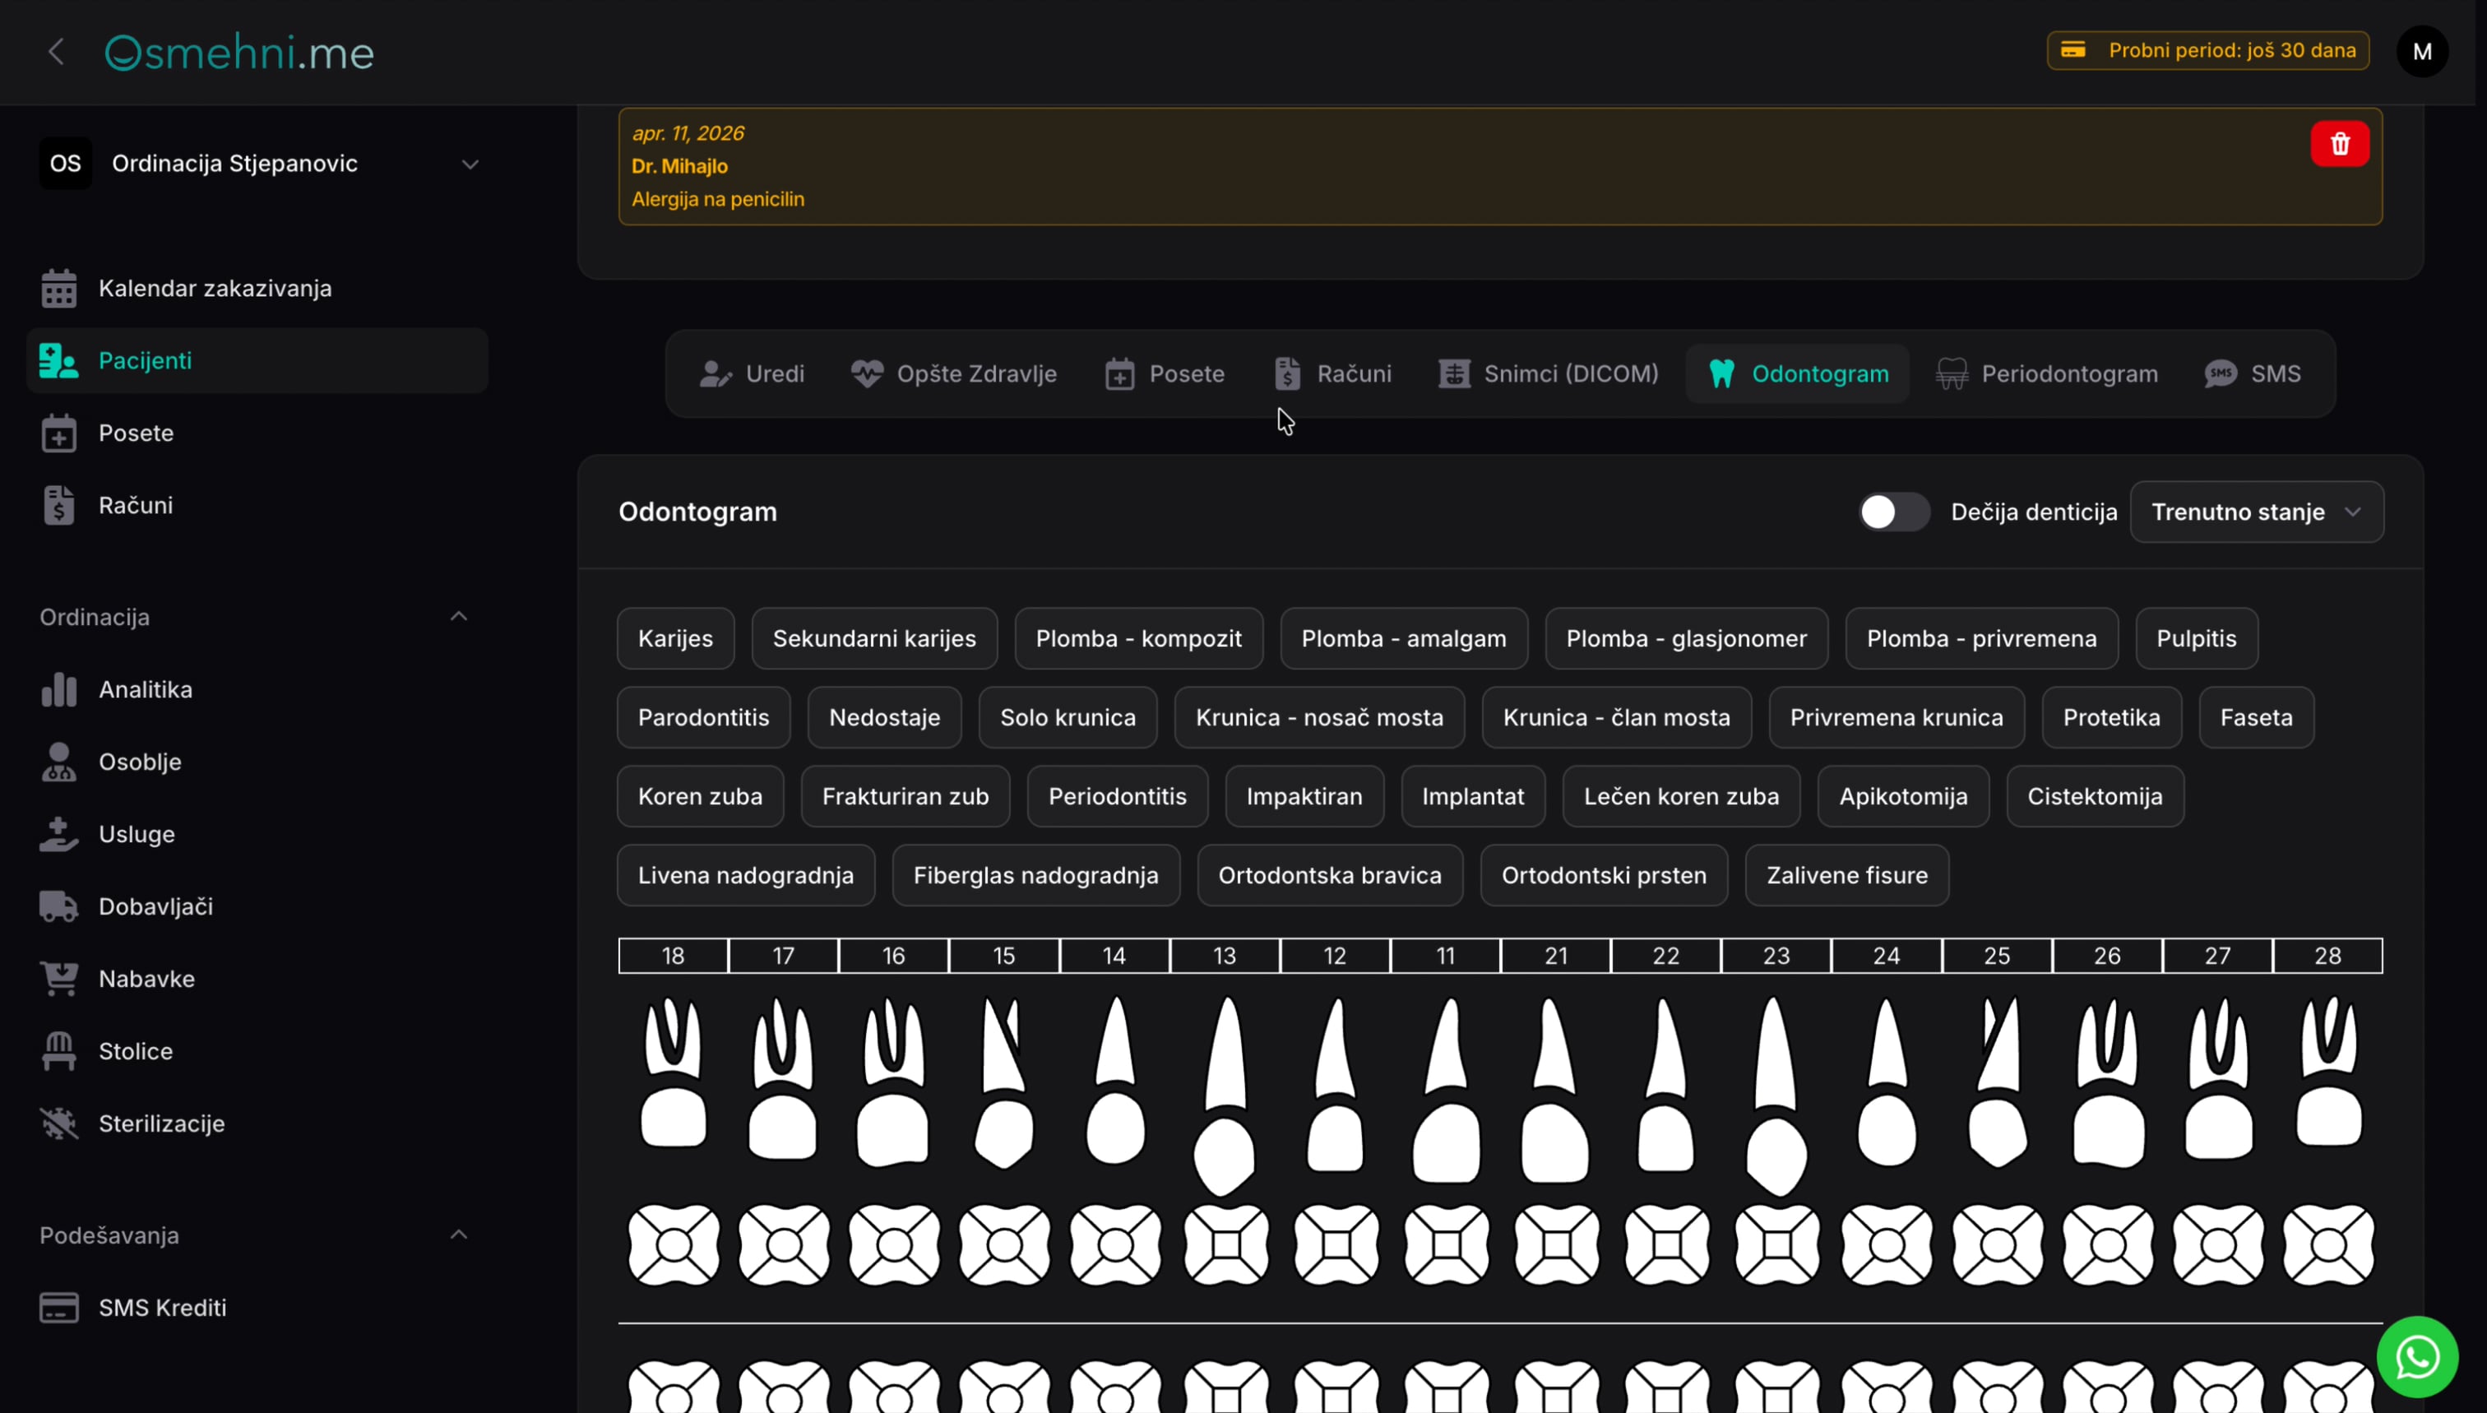Image resolution: width=2487 pixels, height=1413 pixels.
Task: Switch to the Snimci (DICOM) tab
Action: click(1549, 373)
